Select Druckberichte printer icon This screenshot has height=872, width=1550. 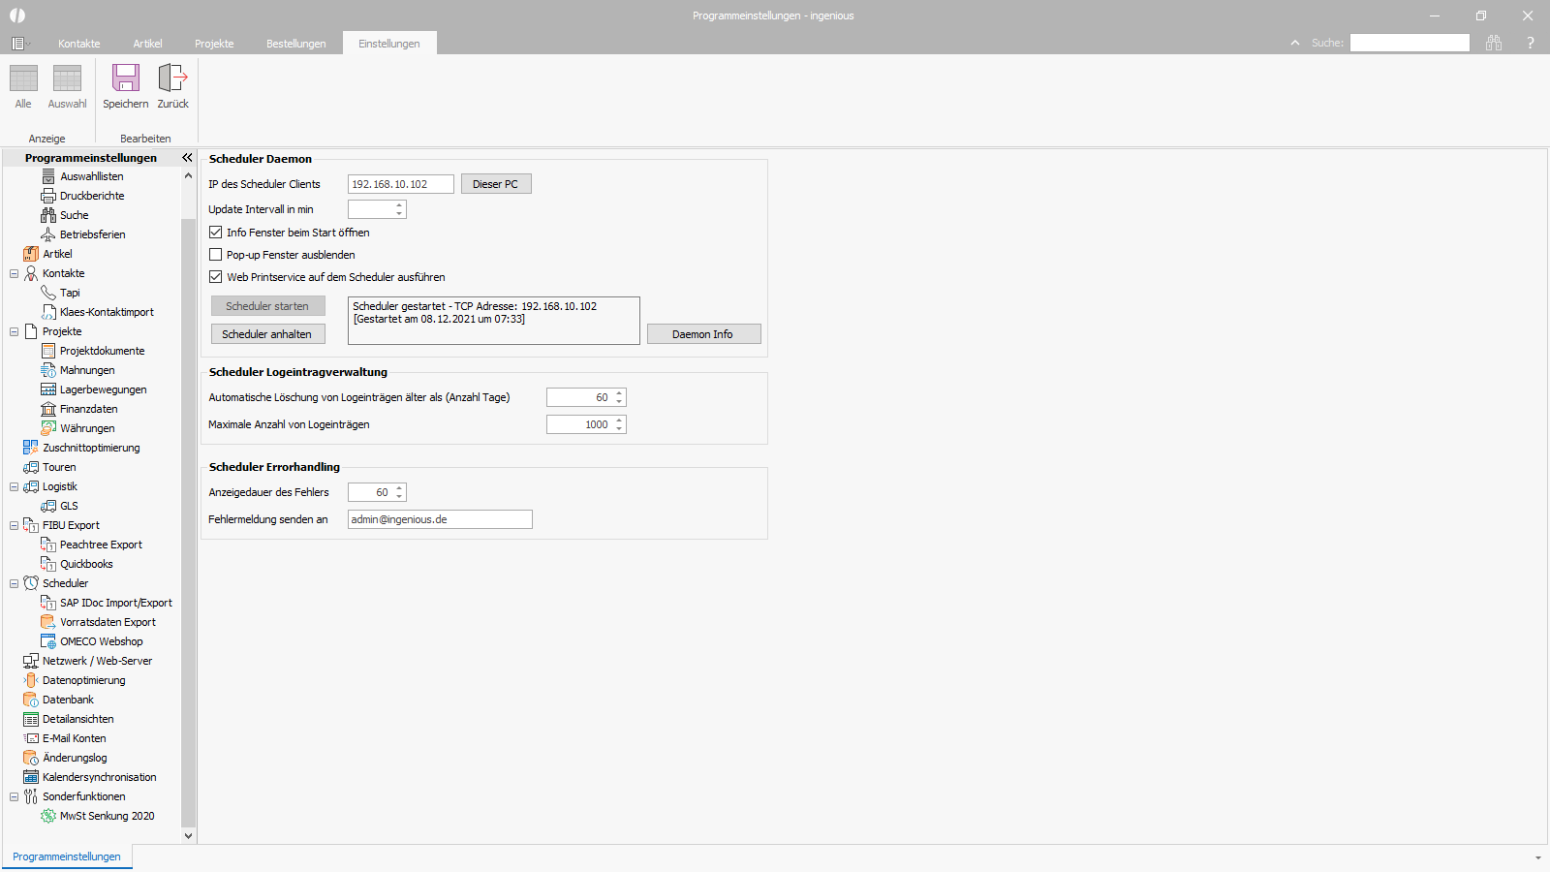pos(48,196)
